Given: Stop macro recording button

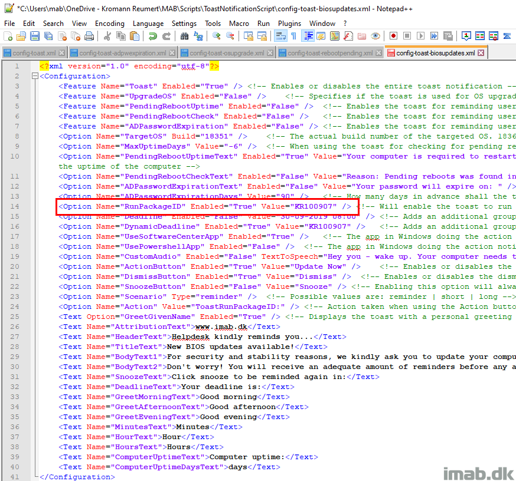Looking at the screenshot, I should [407, 36].
